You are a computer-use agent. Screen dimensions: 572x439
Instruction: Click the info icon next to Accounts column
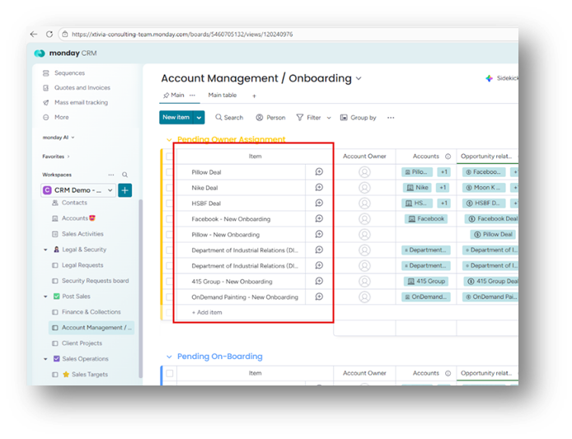tap(448, 156)
